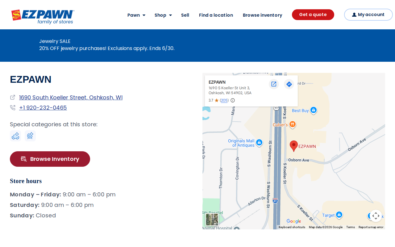Viewport: 395px width, 247px height.
Task: Go to Browse inventory in top navigation
Action: [262, 15]
